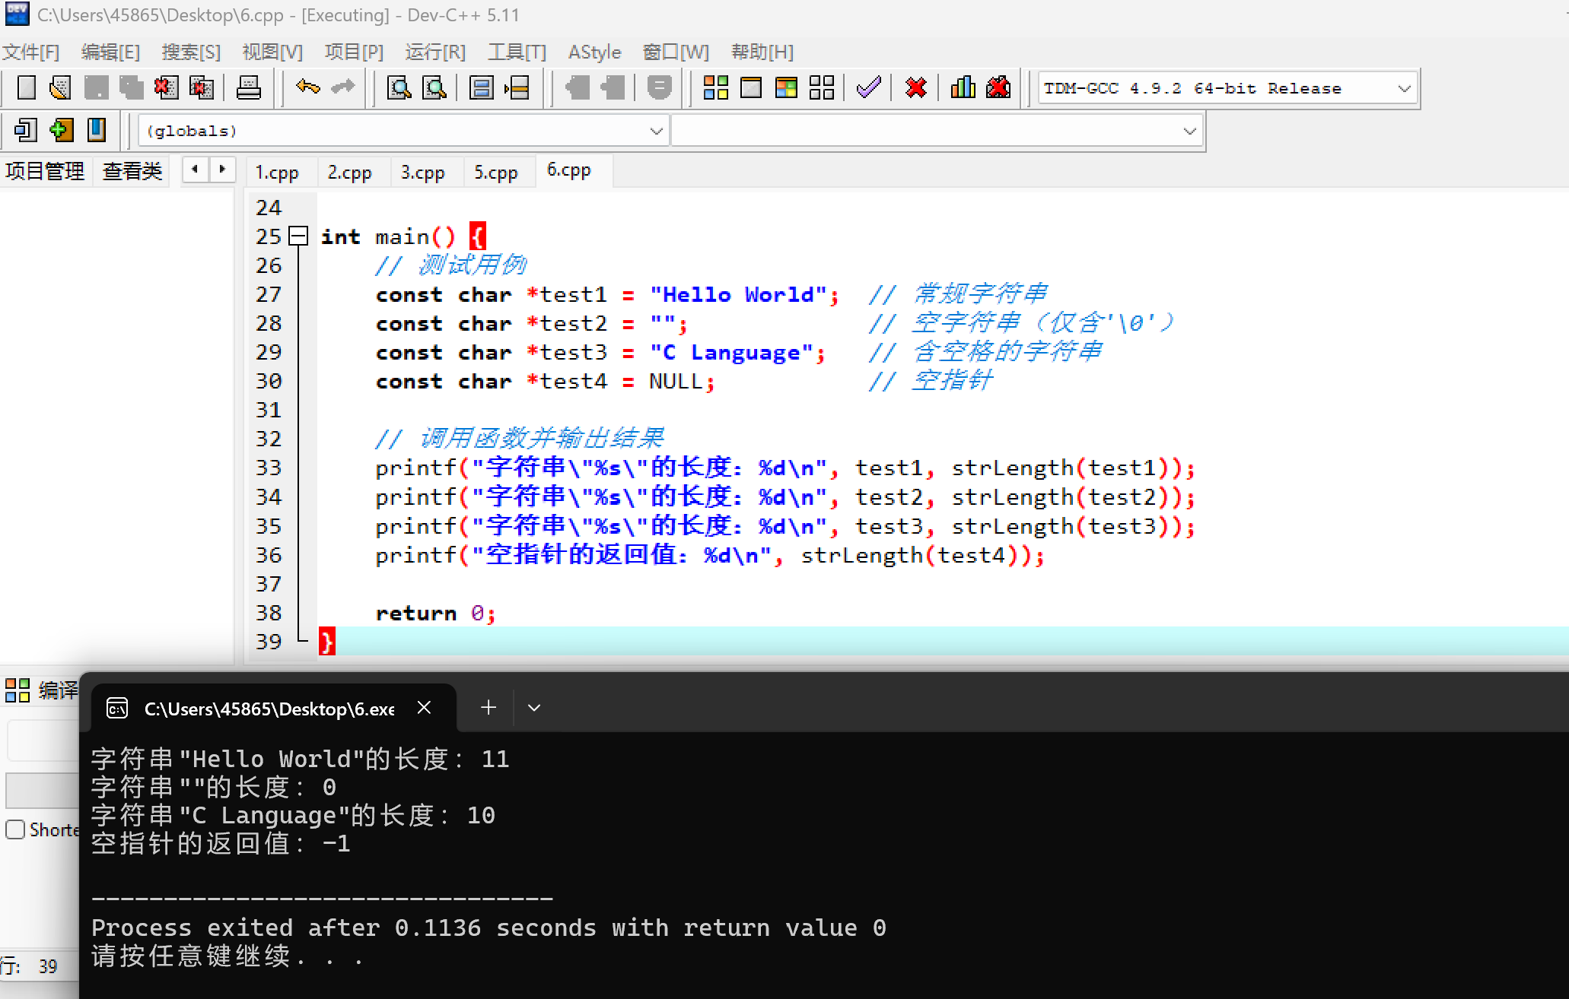Click the purple Syntax Check checkmark icon
This screenshot has width=1569, height=999.
point(868,88)
